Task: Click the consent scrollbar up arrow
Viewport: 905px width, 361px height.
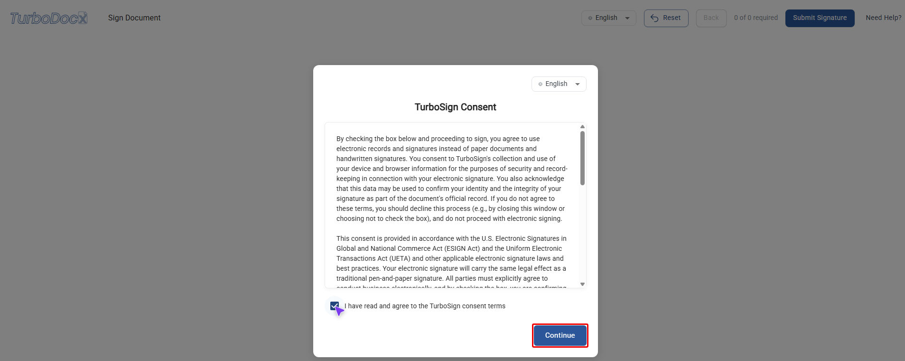Action: [582, 127]
